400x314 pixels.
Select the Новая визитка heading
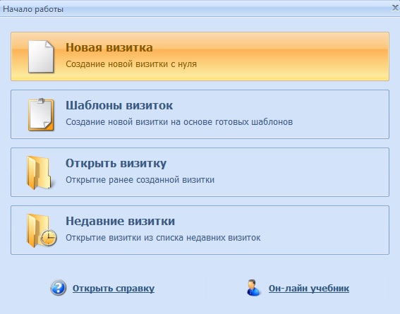tap(109, 48)
